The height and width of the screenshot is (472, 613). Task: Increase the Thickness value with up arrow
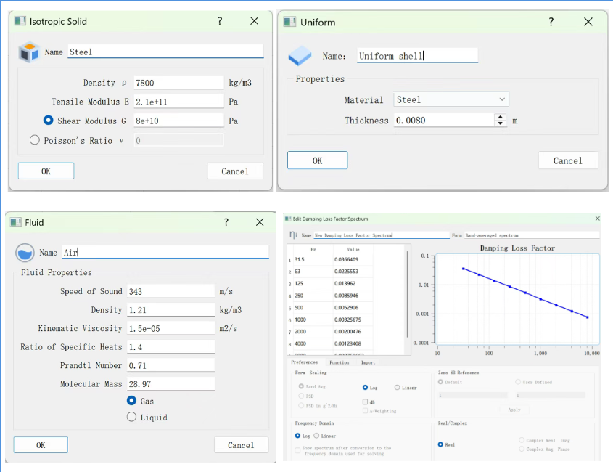(x=501, y=117)
